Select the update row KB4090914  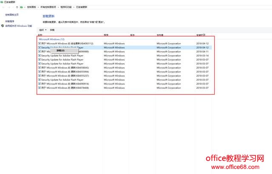[125, 84]
